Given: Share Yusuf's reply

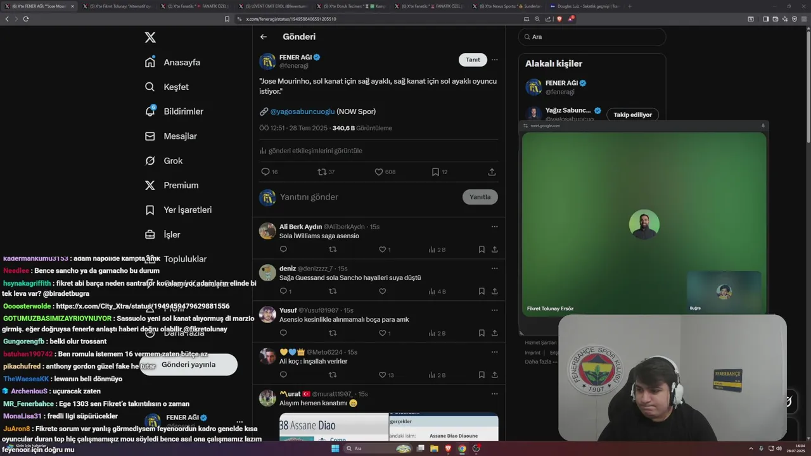Looking at the screenshot, I should (x=494, y=333).
